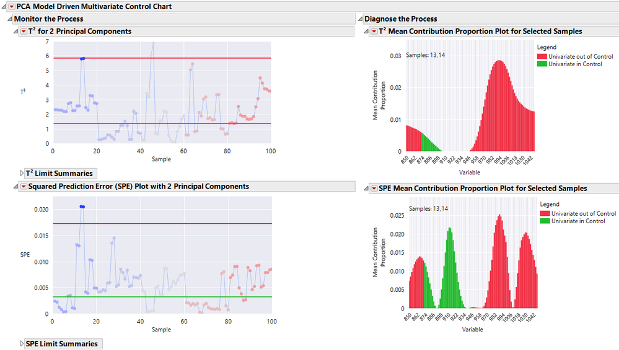Collapse the PCA Model Driven Multivariate Control Chart outline
The height and width of the screenshot is (350, 619).
[x=4, y=7]
